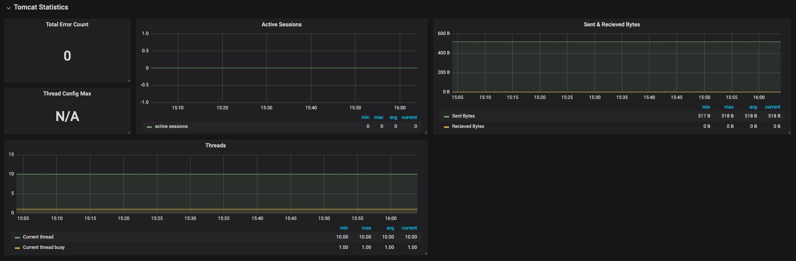Toggle the active sessions legend series
796x261 pixels.
[171, 127]
